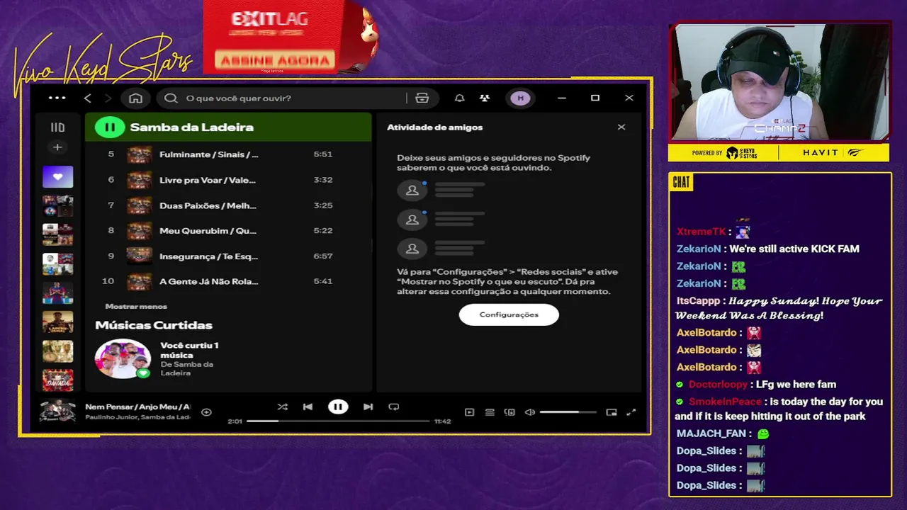Image resolution: width=907 pixels, height=510 pixels.
Task: Seek on the song progress bar
Action: click(338, 421)
